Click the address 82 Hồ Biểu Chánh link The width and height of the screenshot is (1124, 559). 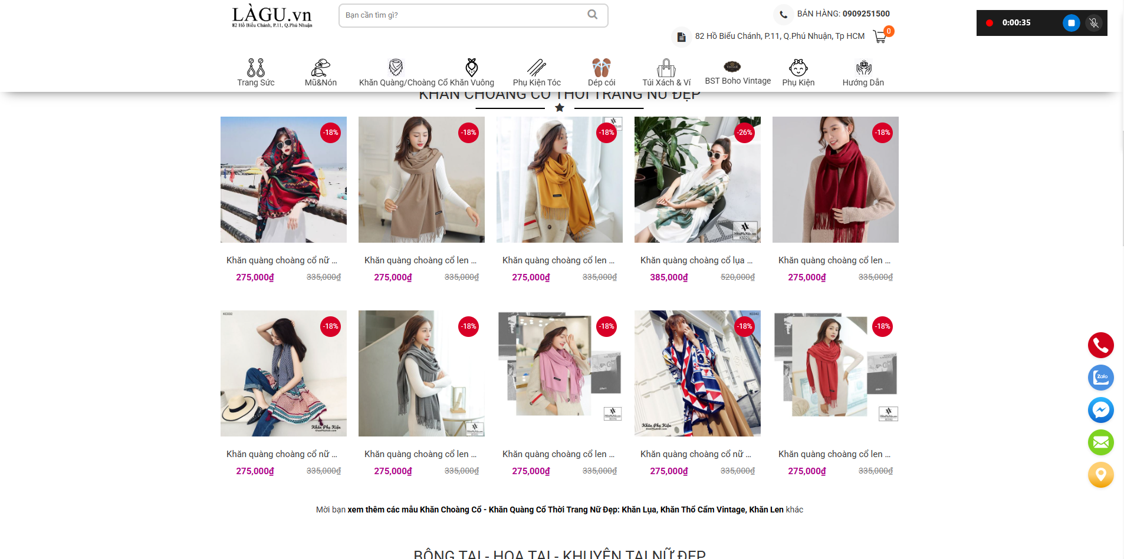coord(780,36)
